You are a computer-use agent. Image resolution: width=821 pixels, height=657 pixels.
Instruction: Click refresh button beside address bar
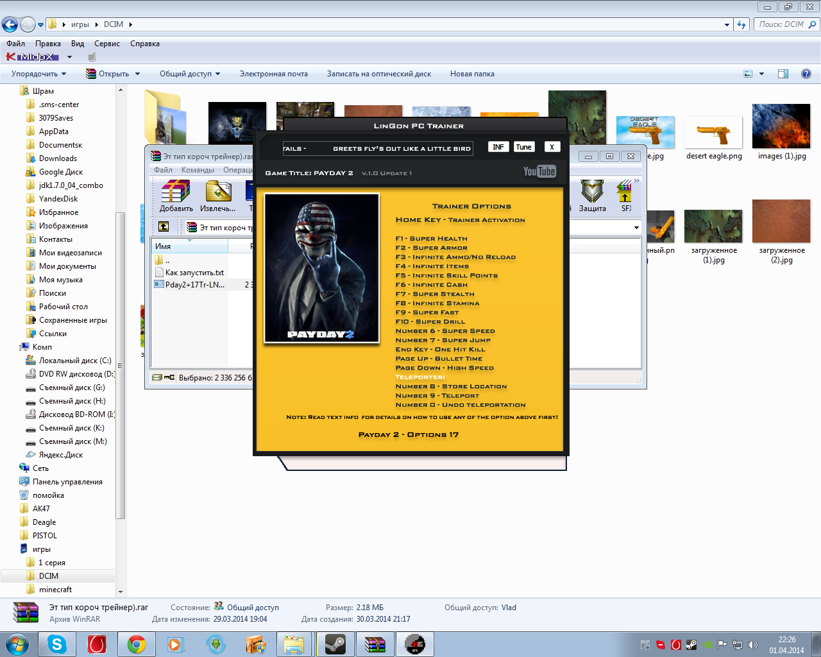742,24
